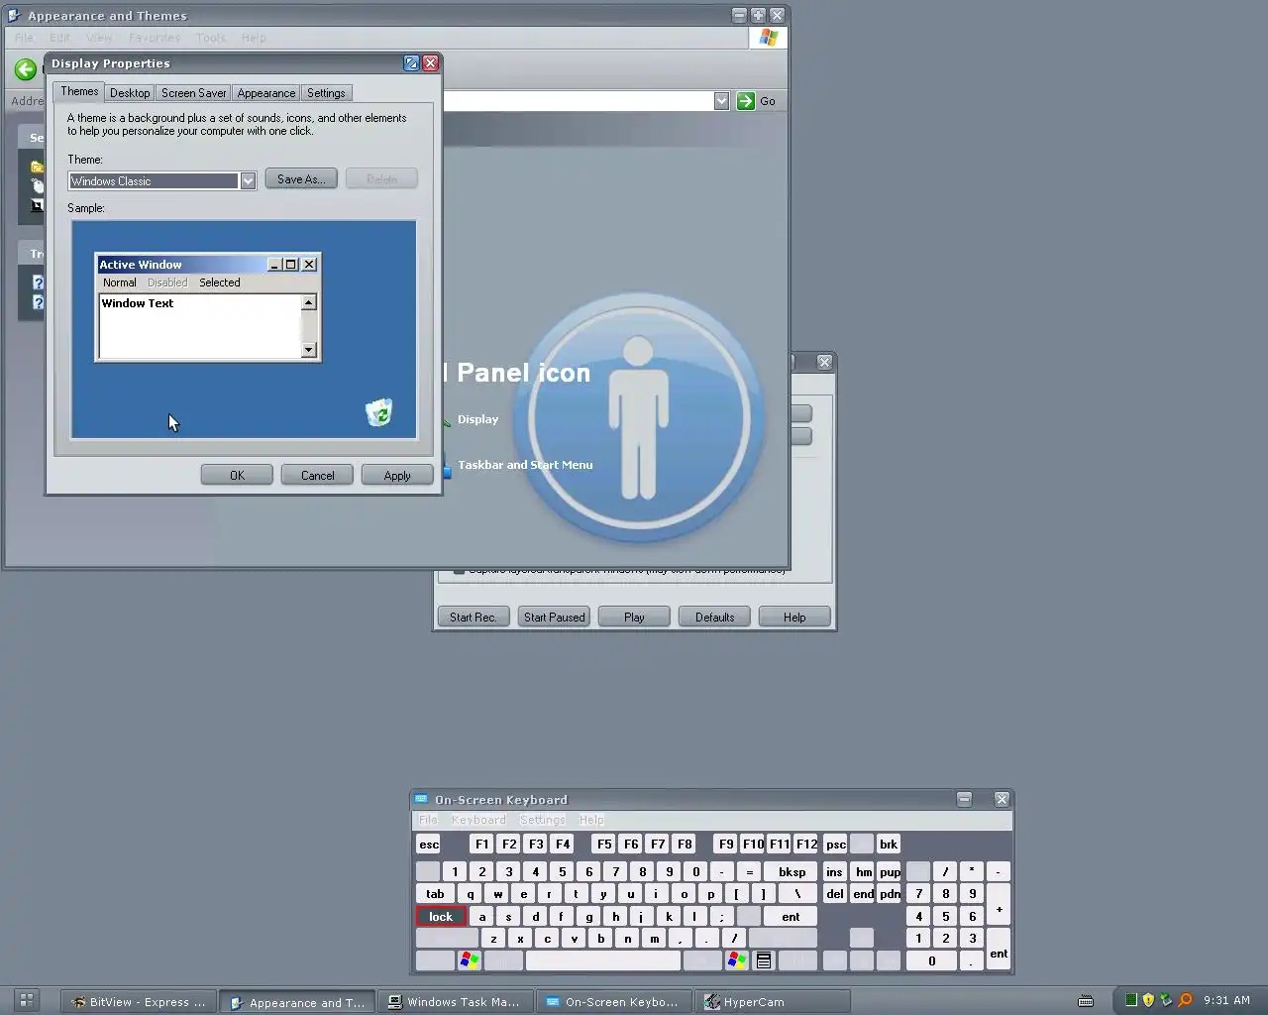This screenshot has width=1268, height=1015.
Task: Open the Favorites menu in Appearance and Themes
Action: tap(155, 38)
